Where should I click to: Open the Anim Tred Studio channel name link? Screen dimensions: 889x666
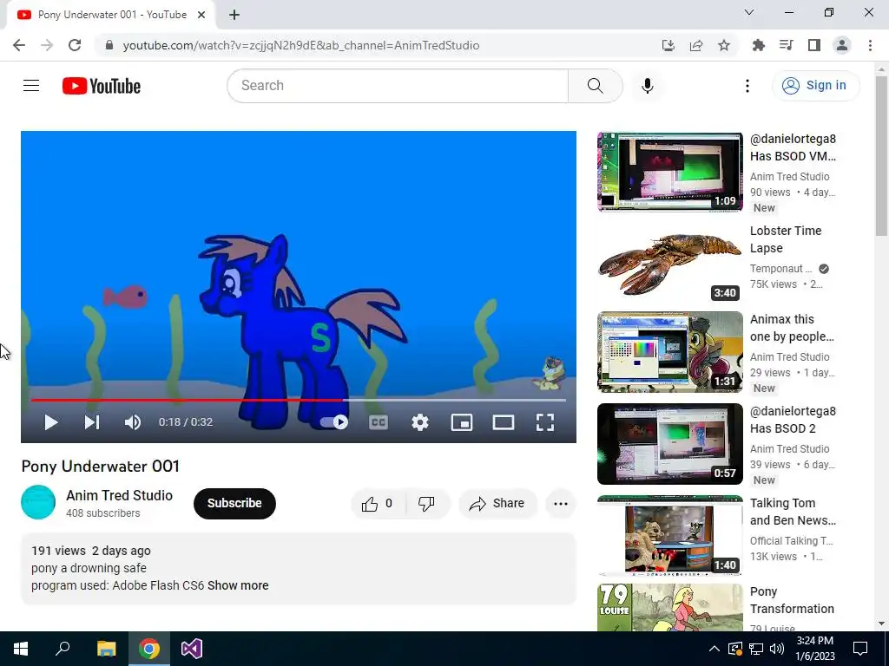coord(119,495)
